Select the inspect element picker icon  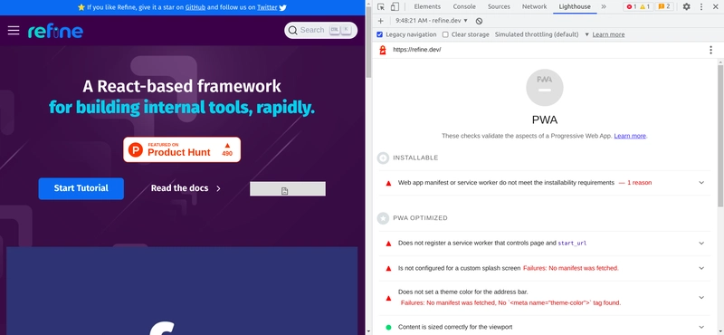(x=381, y=6)
